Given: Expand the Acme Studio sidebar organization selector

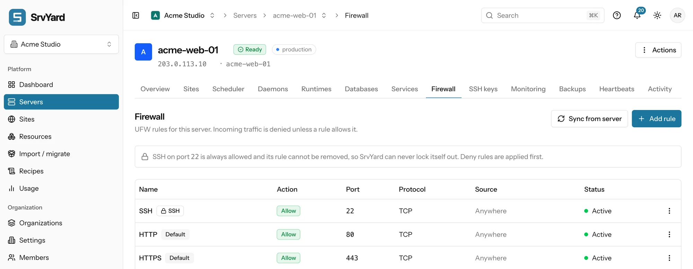Looking at the screenshot, I should [x=61, y=44].
